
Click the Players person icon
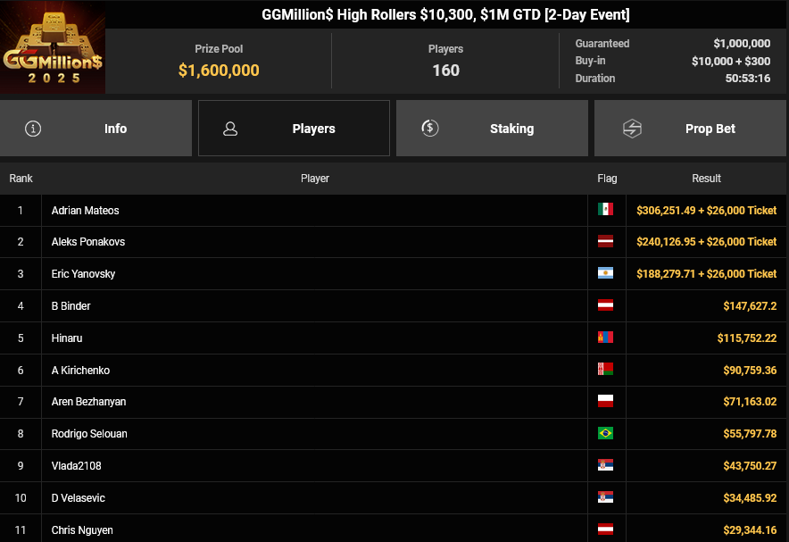click(x=230, y=129)
